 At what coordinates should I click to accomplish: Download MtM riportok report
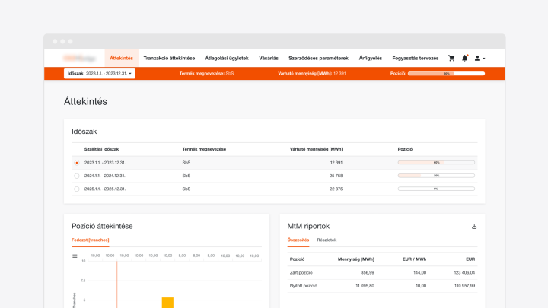coord(474,227)
